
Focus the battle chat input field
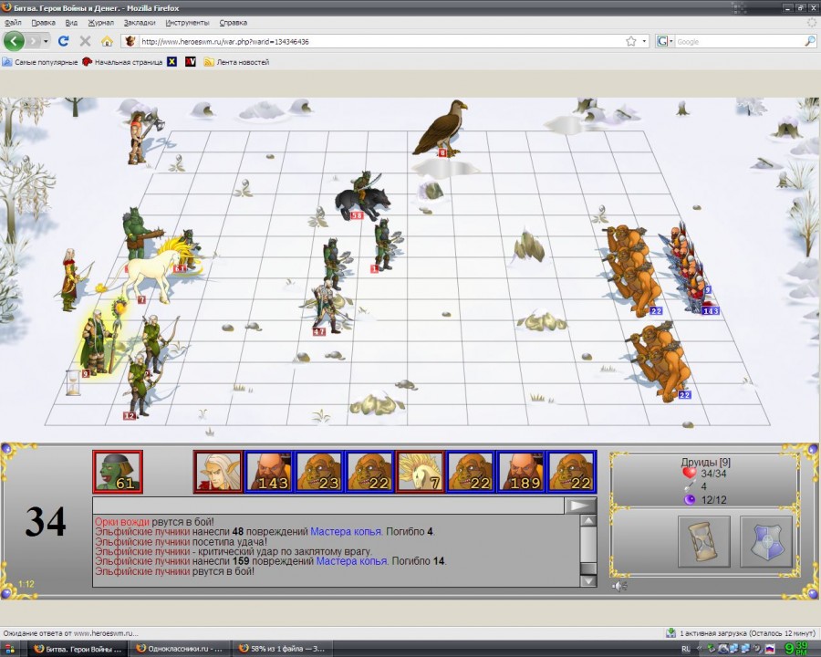(x=328, y=505)
